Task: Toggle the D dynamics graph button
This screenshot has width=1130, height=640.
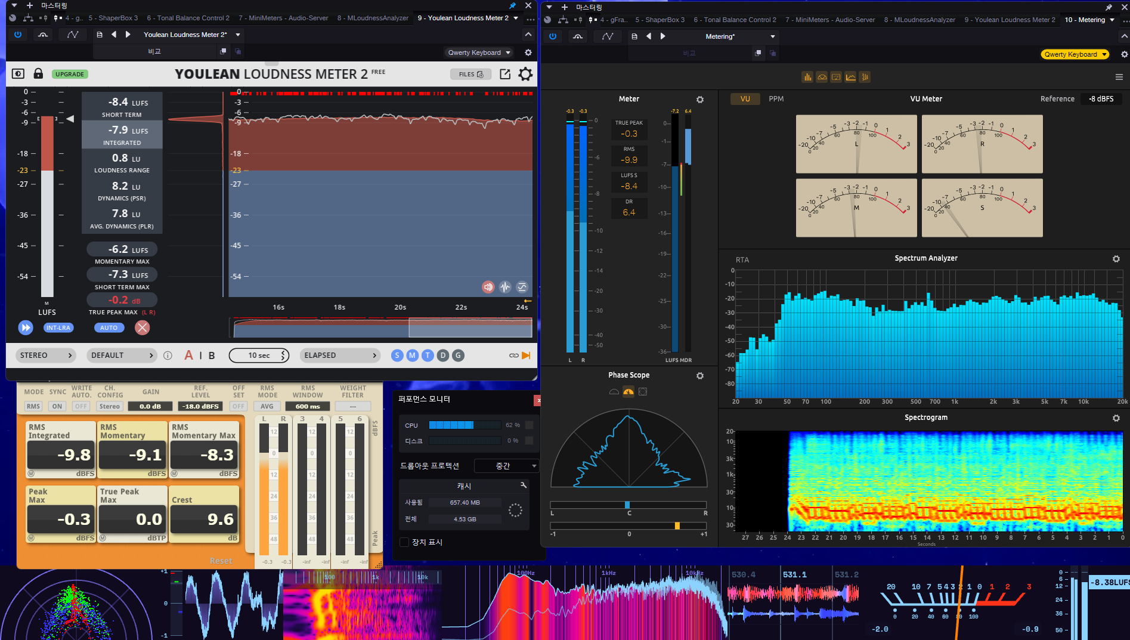Action: pos(442,355)
